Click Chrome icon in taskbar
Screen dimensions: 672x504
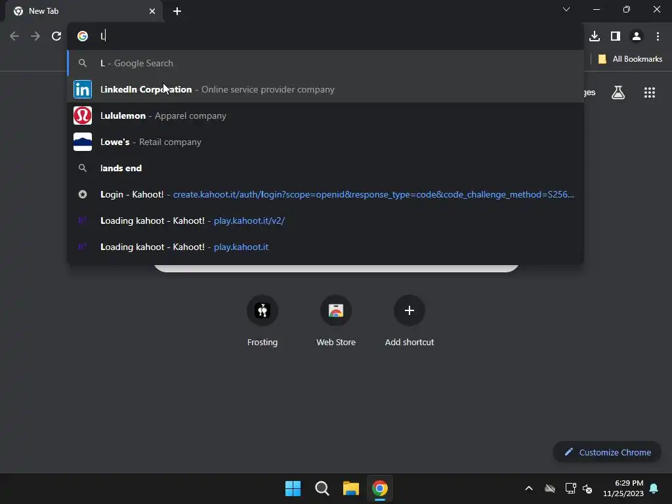point(380,488)
